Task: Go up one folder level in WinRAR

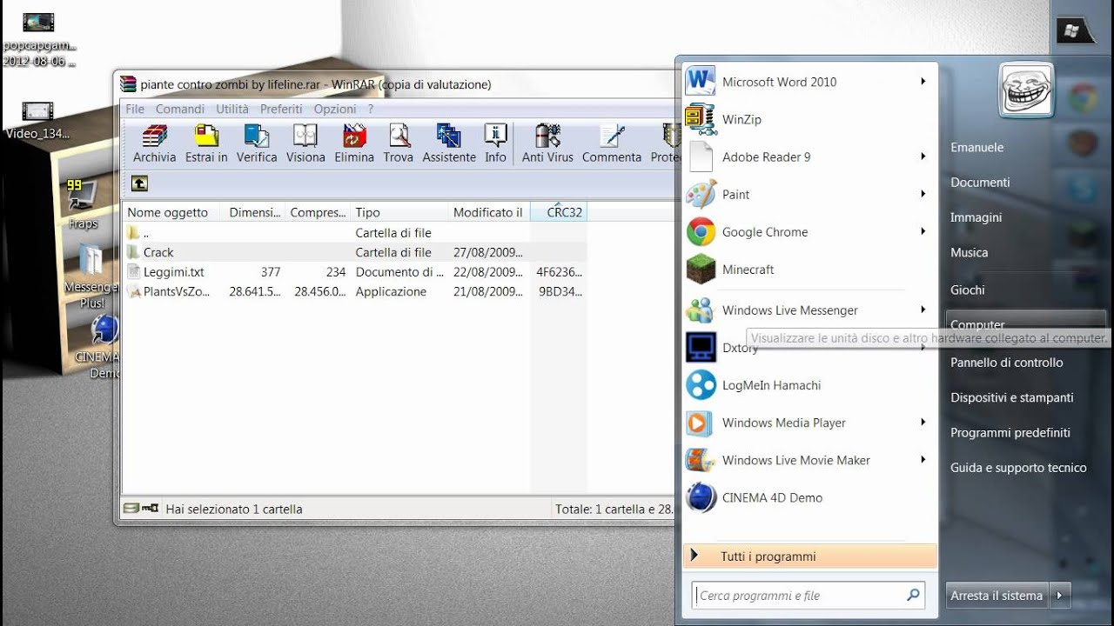Action: (x=139, y=183)
